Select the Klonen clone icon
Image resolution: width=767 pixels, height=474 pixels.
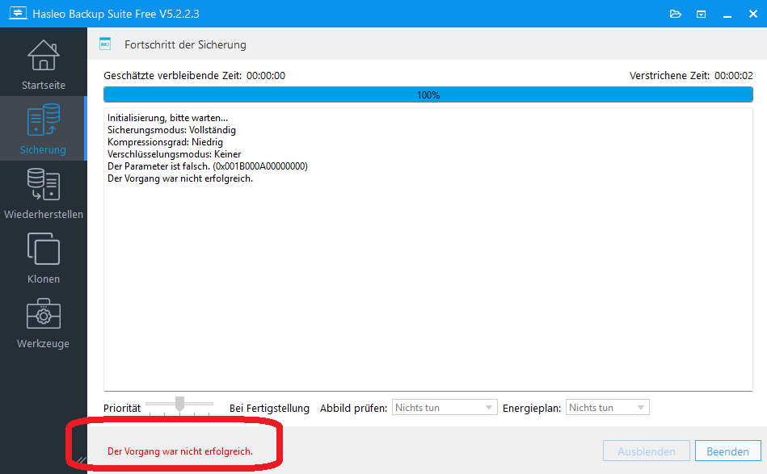pyautogui.click(x=43, y=250)
